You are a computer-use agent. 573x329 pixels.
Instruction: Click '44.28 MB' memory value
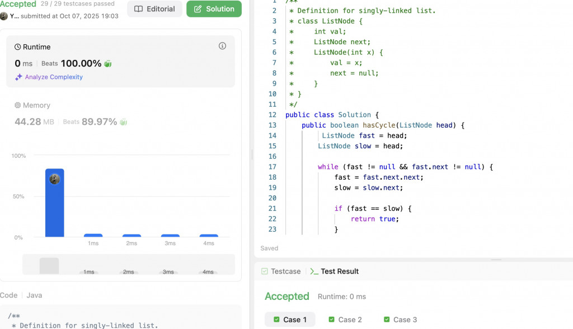pos(34,122)
